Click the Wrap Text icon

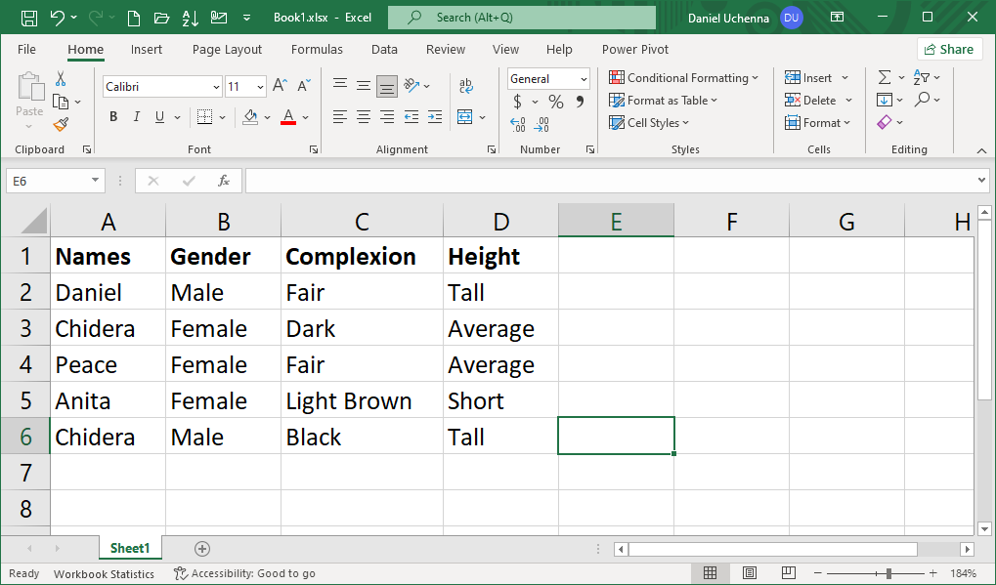[466, 86]
